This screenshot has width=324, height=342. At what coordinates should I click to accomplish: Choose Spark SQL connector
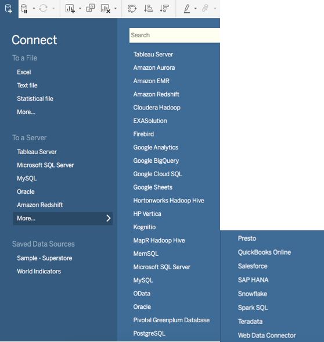[x=253, y=308]
